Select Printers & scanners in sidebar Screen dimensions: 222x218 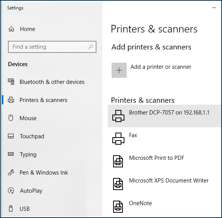[43, 100]
